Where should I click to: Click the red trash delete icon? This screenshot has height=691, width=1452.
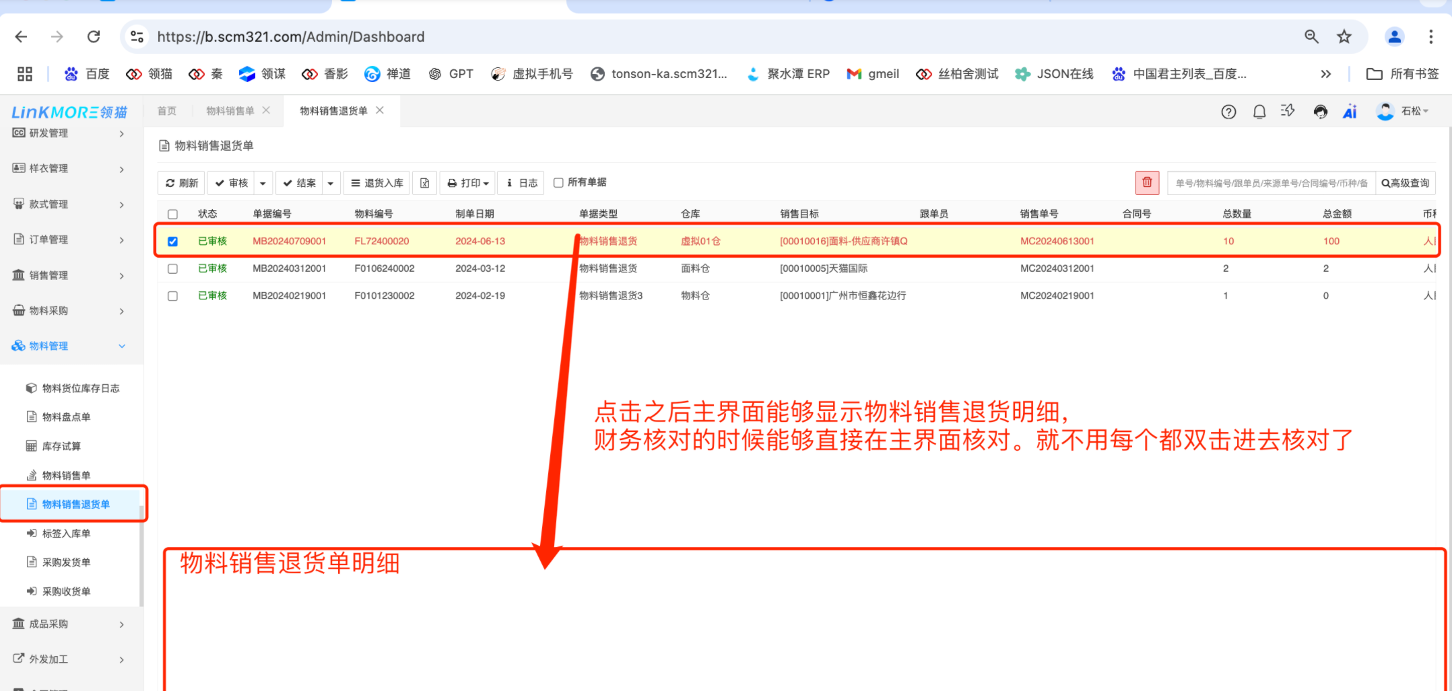coord(1147,182)
